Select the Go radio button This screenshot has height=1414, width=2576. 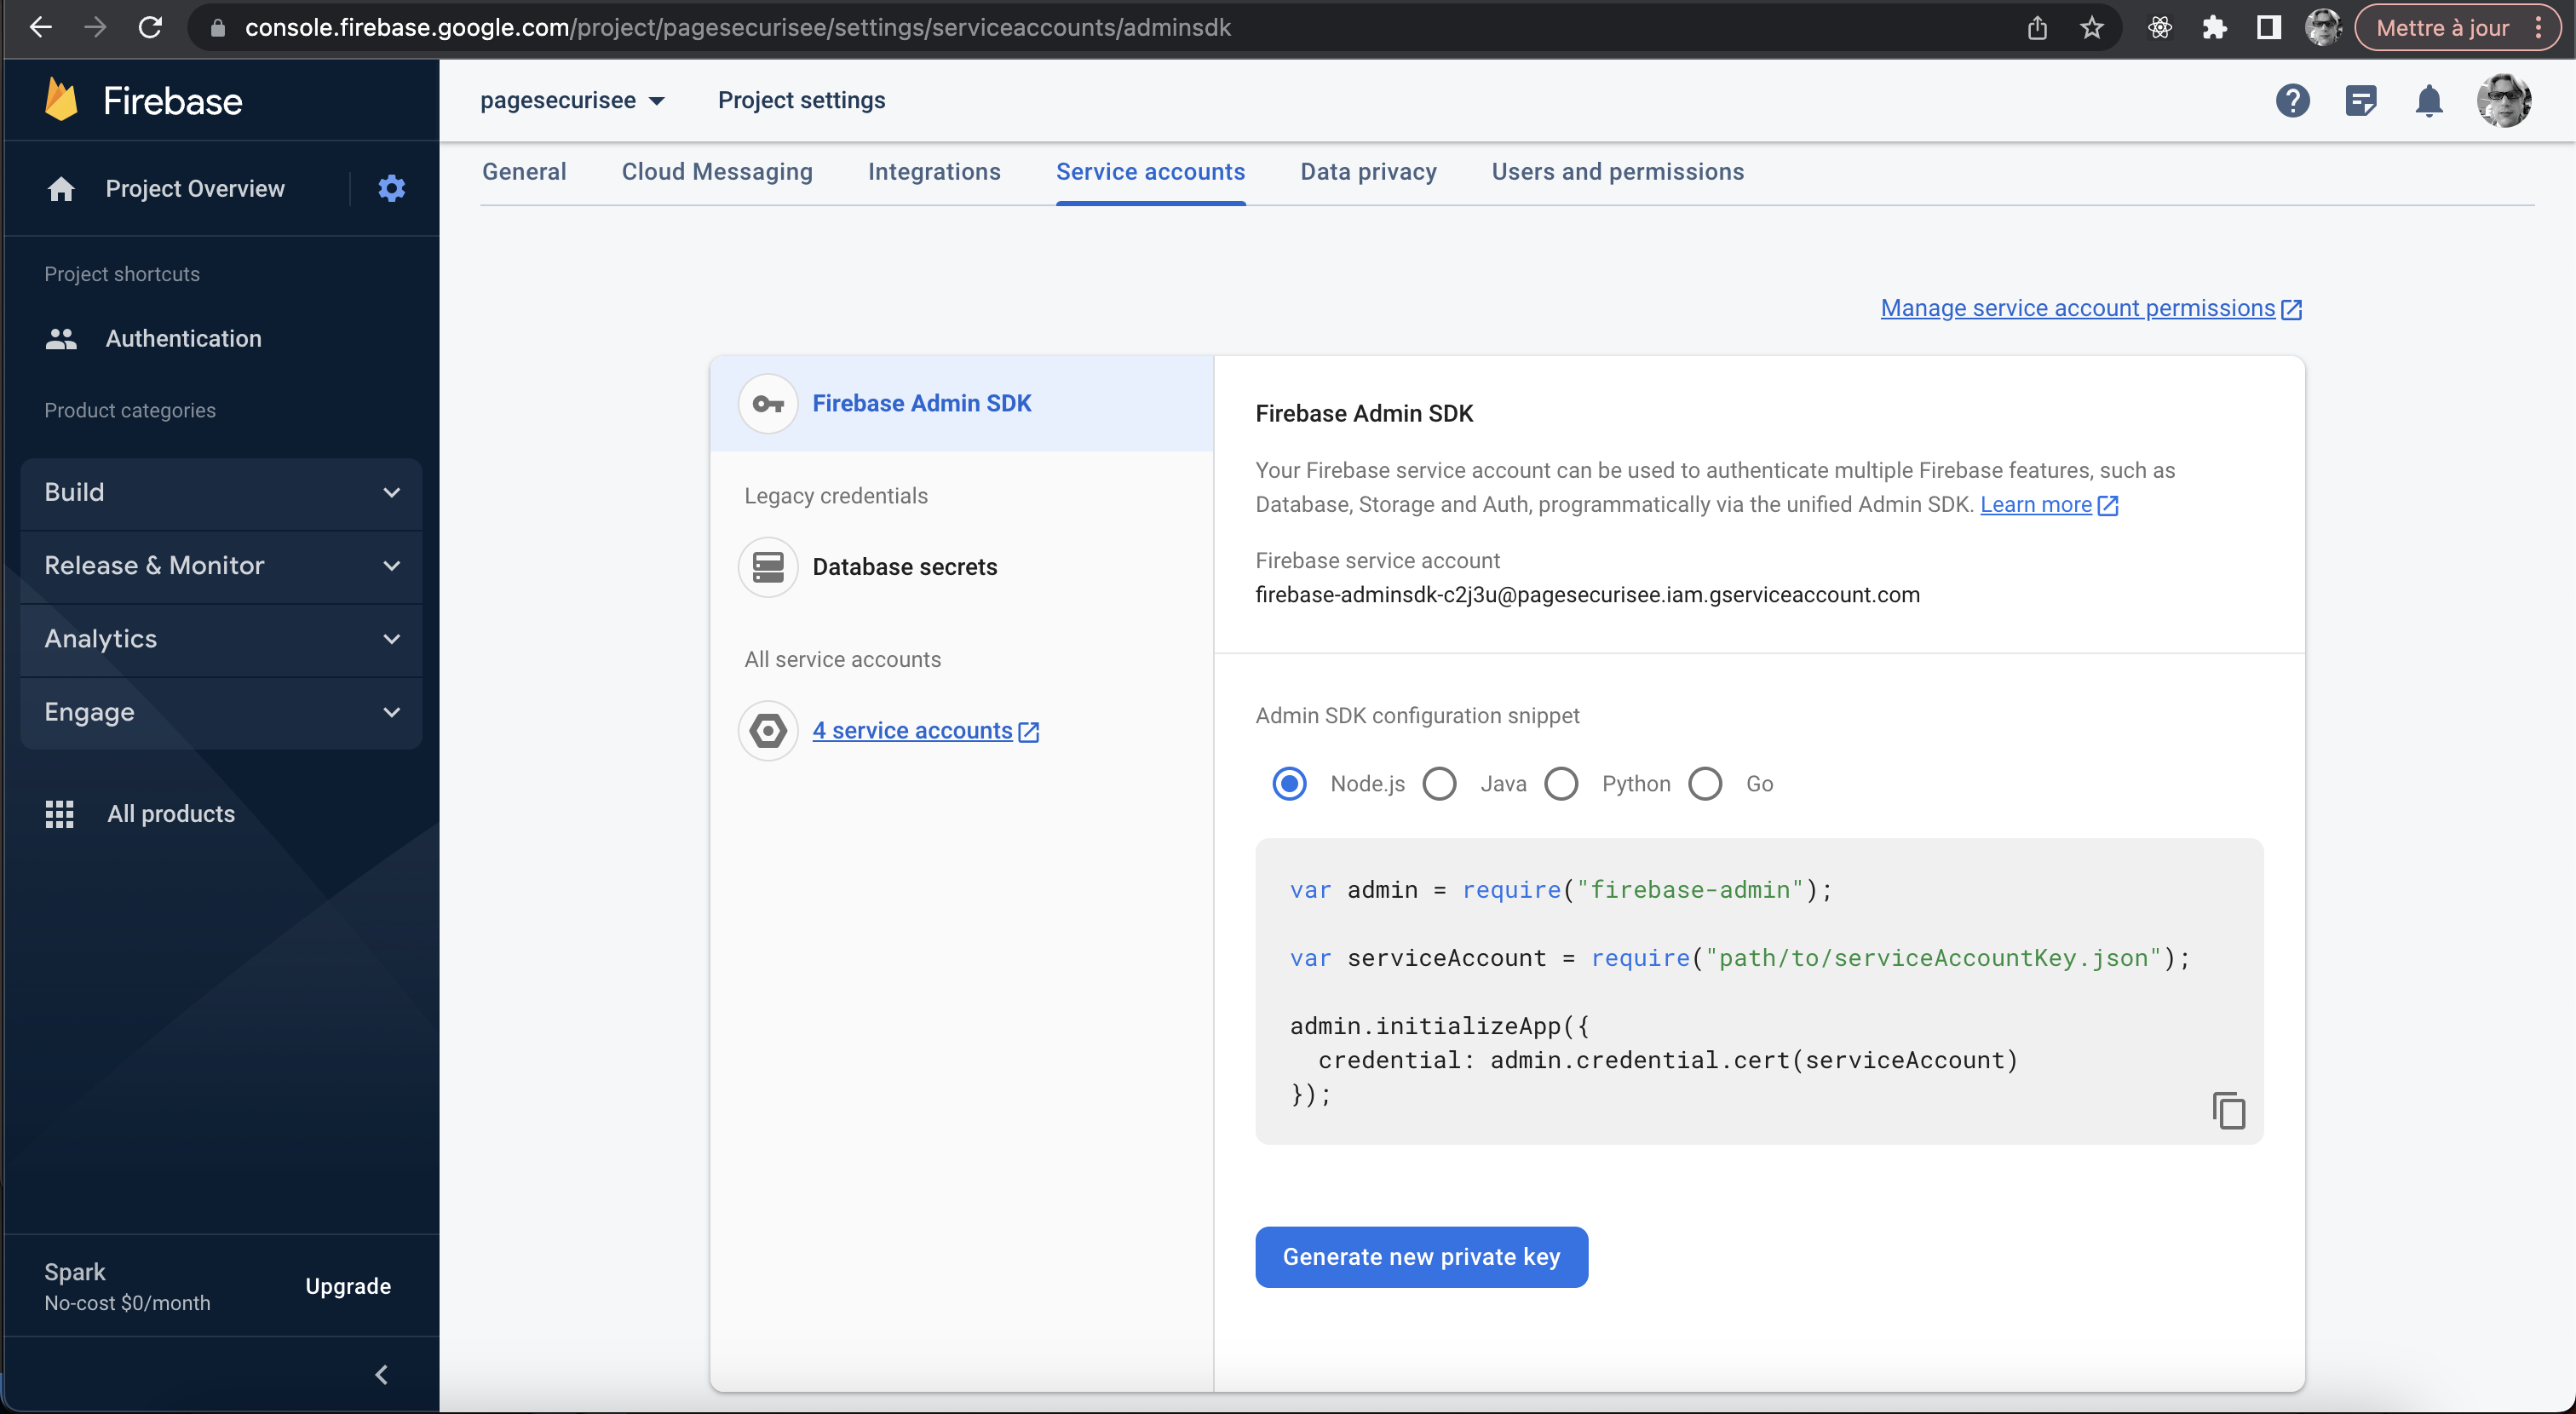coord(1705,784)
